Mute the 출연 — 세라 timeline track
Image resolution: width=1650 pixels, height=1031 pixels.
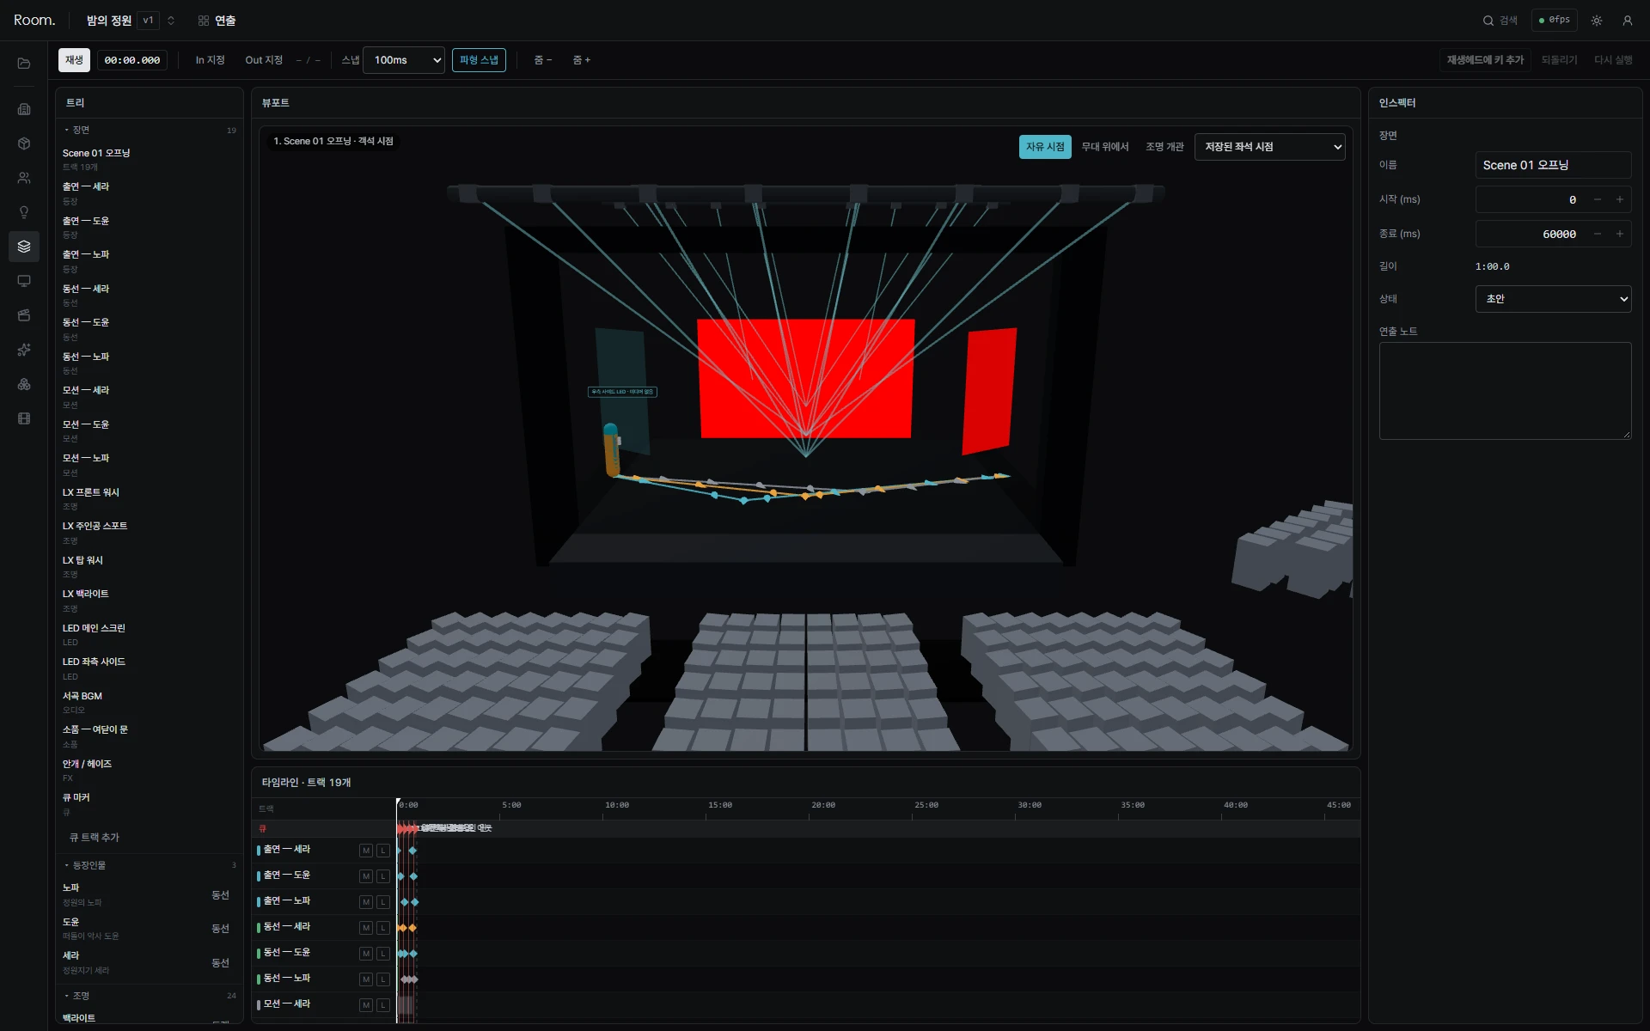pos(366,851)
